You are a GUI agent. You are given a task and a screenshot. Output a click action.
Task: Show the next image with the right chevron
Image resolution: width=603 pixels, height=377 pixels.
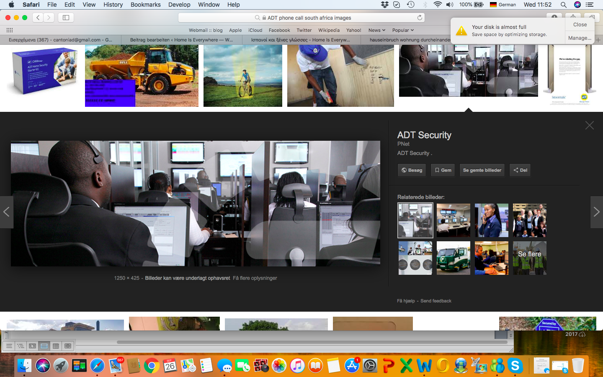597,212
